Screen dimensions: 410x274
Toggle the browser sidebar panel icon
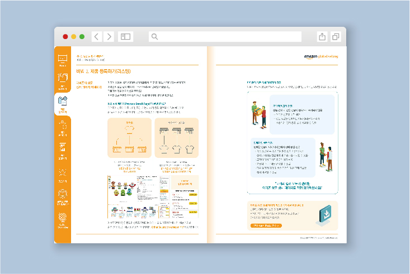(x=125, y=36)
